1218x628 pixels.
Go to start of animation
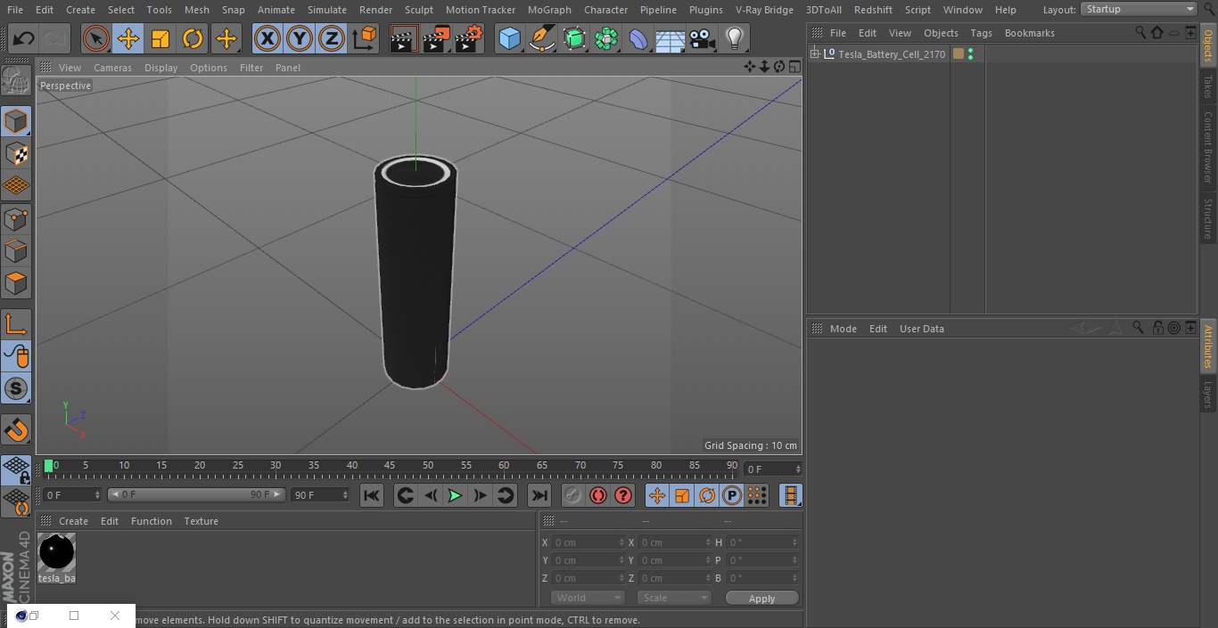[372, 495]
